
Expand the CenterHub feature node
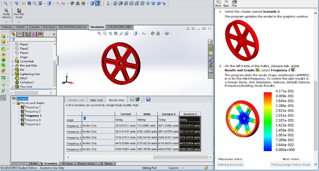click(13, 61)
